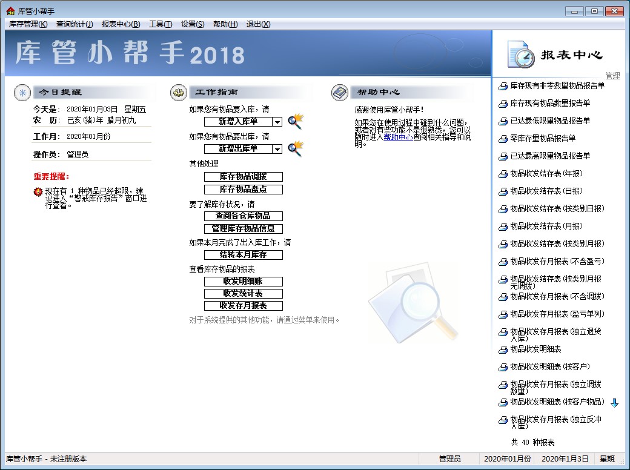
Task: Click the search icon beside 新增入库单
Action: (x=295, y=121)
